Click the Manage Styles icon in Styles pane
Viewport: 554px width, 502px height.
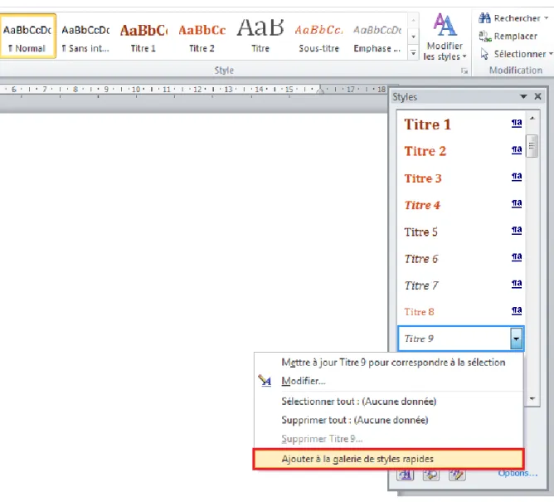point(457,475)
